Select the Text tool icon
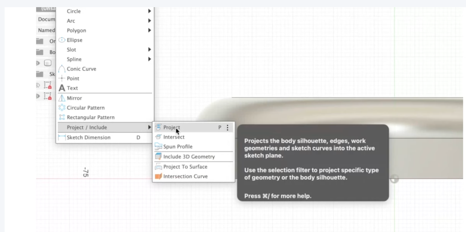The width and height of the screenshot is (466, 232). click(62, 88)
